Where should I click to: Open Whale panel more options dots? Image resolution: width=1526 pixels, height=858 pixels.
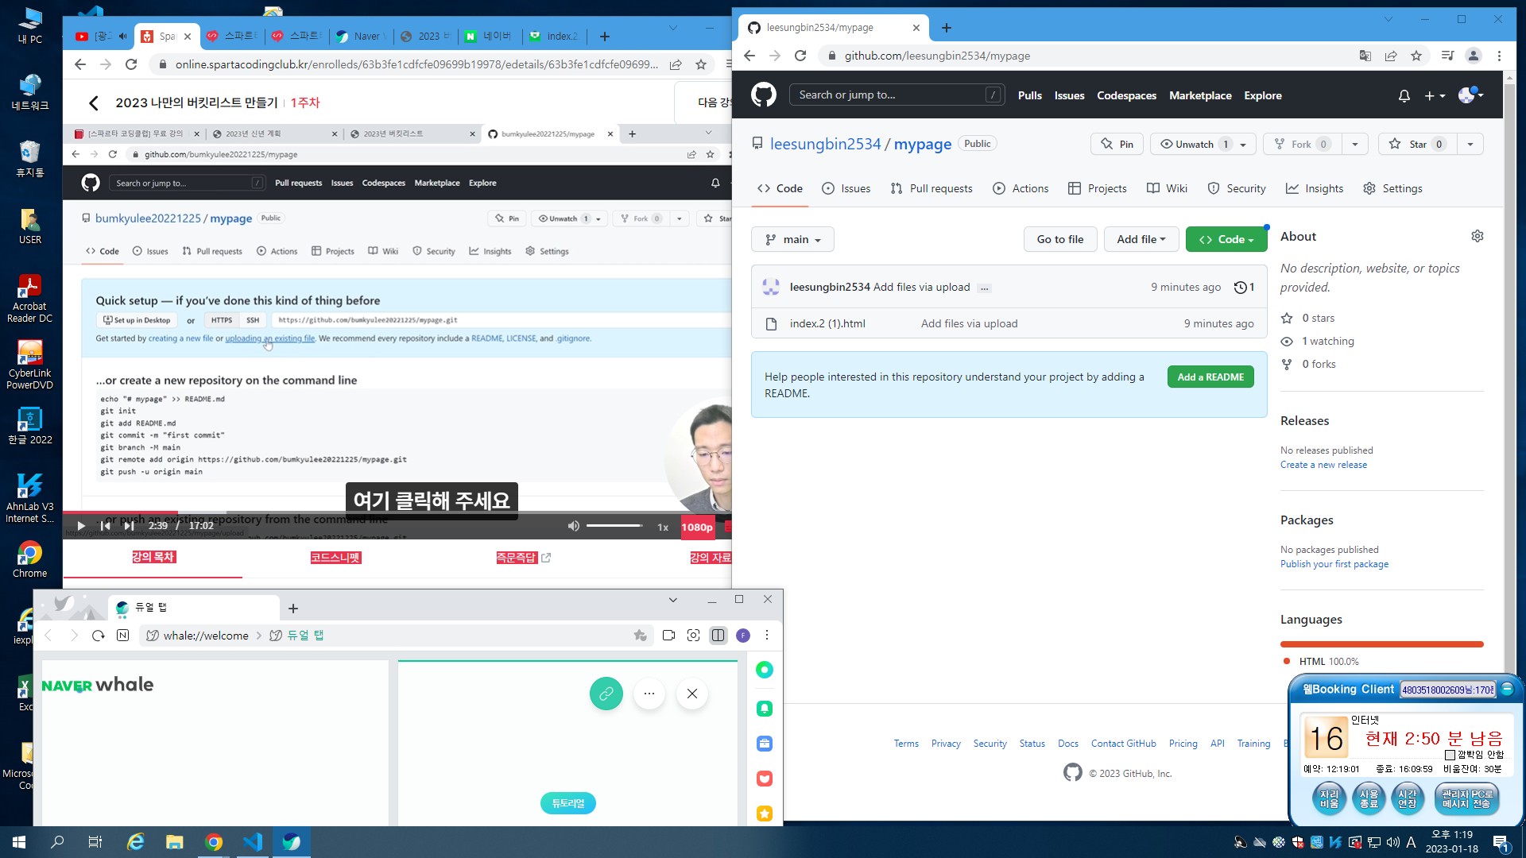click(x=649, y=694)
